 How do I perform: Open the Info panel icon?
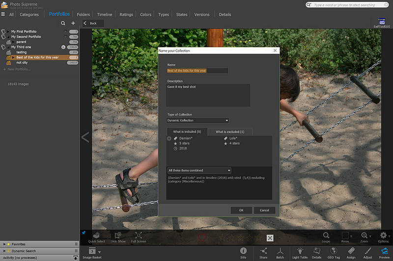[x=243, y=252]
